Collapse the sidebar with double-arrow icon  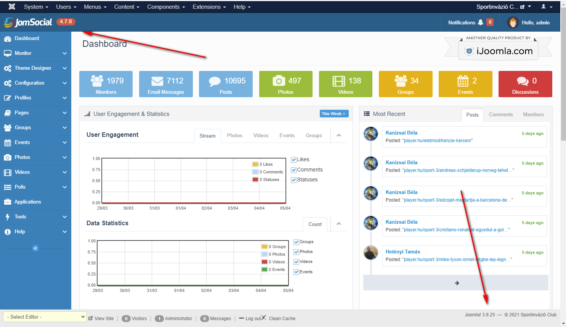(35, 248)
